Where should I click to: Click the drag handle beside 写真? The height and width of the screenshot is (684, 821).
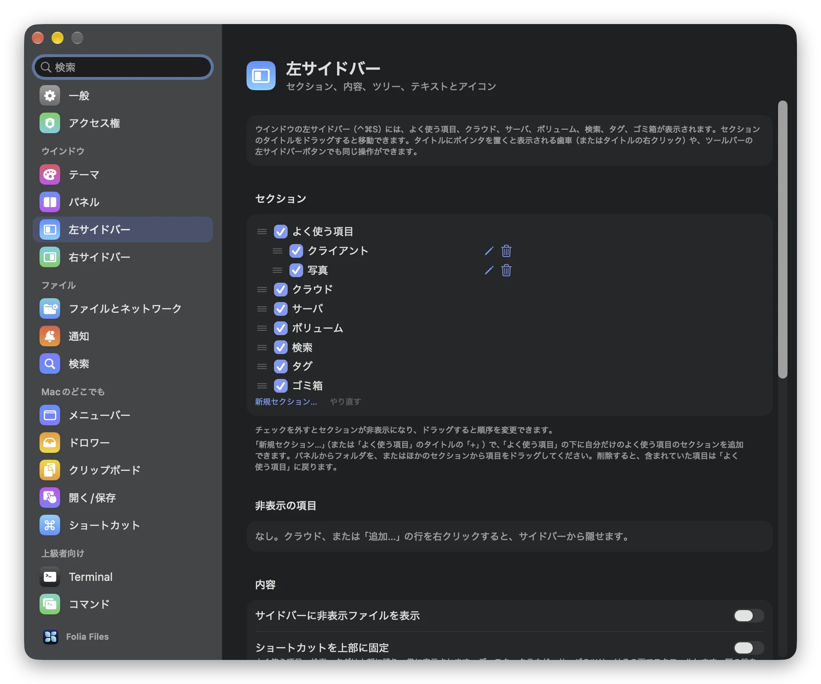point(277,270)
